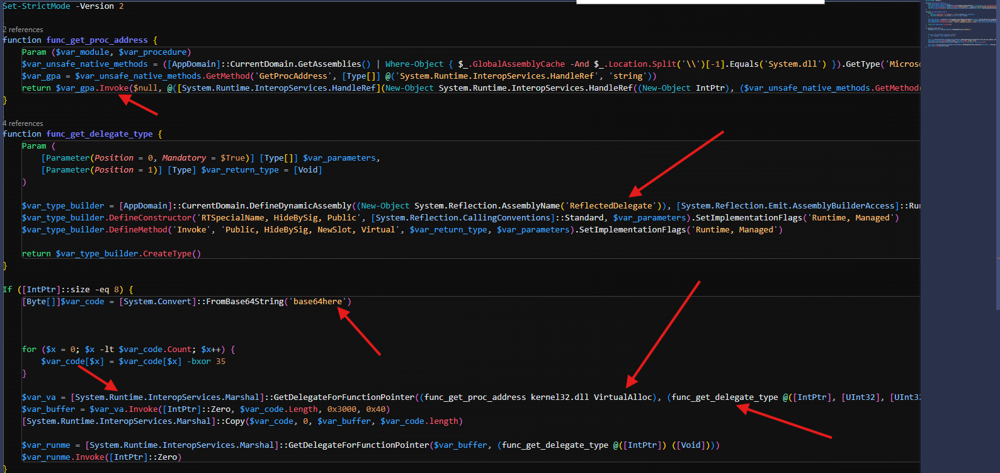Click $var_runme.Invoke on the last line
Viewport: 1000px width, 473px height.
63,457
